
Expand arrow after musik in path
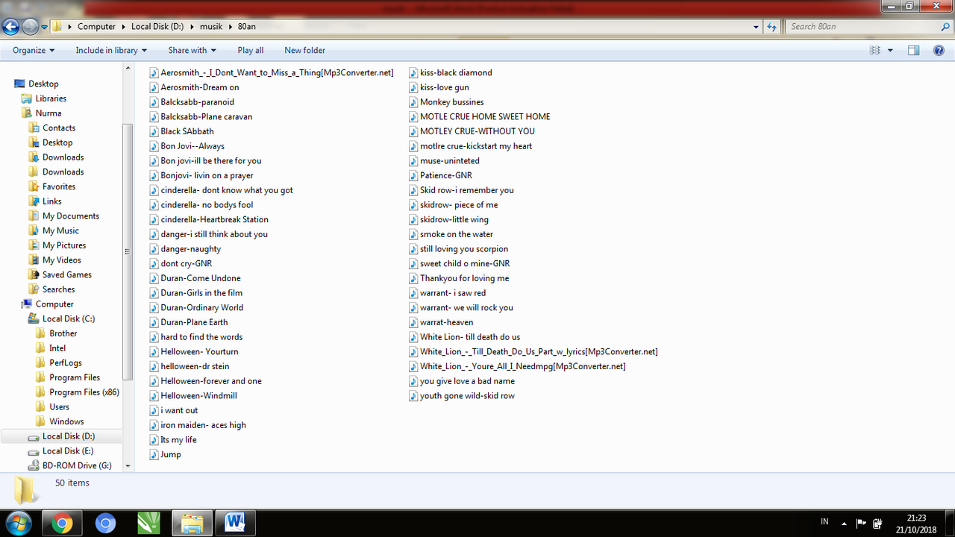pos(231,27)
